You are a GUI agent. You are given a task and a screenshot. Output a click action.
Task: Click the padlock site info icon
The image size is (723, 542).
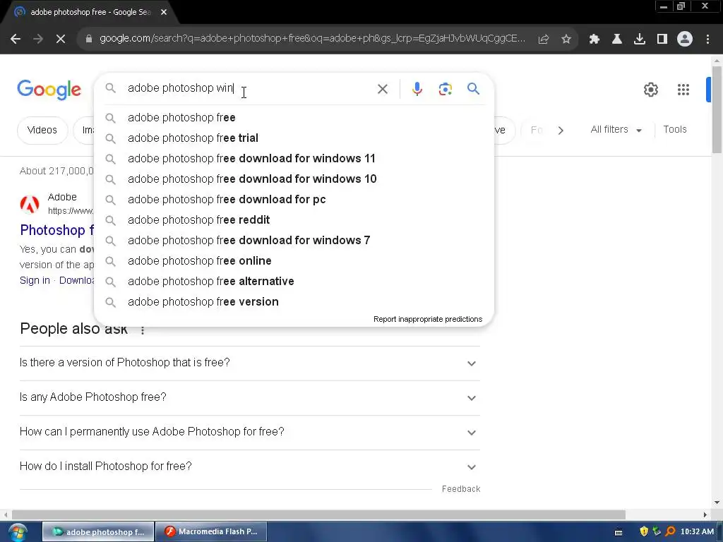[89, 40]
